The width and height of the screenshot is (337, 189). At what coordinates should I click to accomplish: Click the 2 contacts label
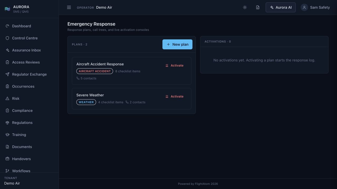(137, 102)
